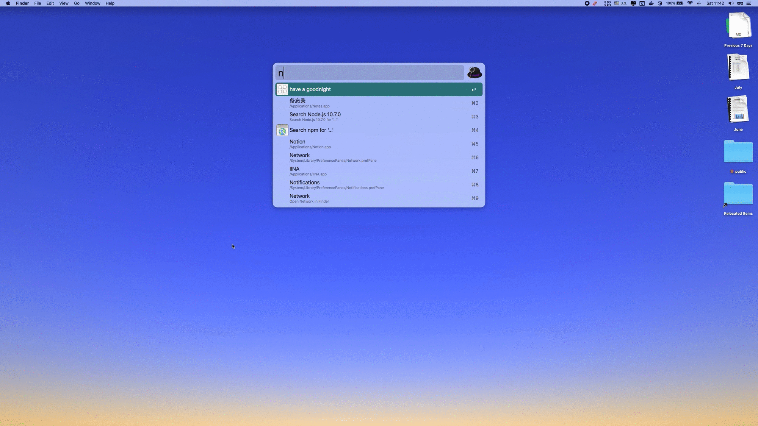Open the Apple menu
The image size is (758, 426).
click(x=8, y=3)
